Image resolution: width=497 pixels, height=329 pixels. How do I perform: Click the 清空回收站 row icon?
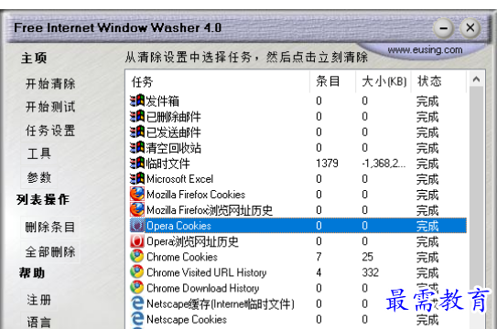point(137,147)
